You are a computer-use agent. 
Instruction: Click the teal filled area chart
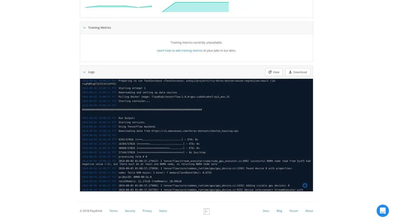point(196,7)
